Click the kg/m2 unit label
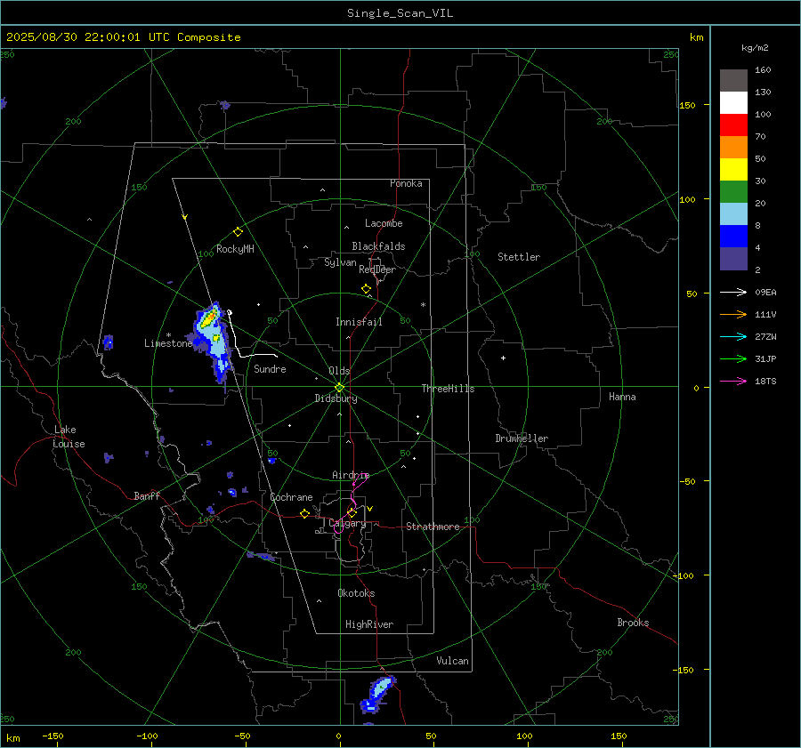Image resolution: width=801 pixels, height=748 pixels. click(x=755, y=47)
